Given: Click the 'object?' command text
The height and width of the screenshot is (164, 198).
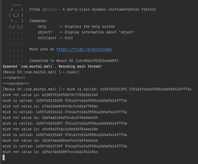Looking at the screenshot, I should pos(45,32).
